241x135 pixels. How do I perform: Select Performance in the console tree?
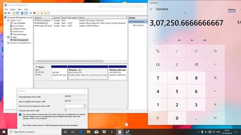point(17,31)
